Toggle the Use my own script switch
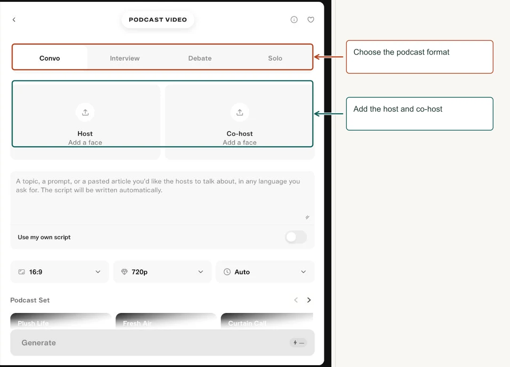The image size is (510, 367). point(296,237)
